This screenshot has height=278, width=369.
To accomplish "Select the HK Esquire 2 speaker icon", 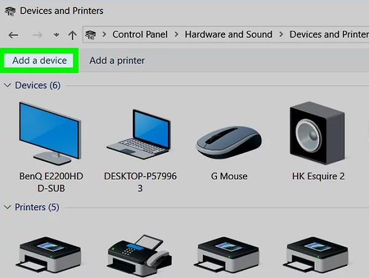I will tap(318, 133).
